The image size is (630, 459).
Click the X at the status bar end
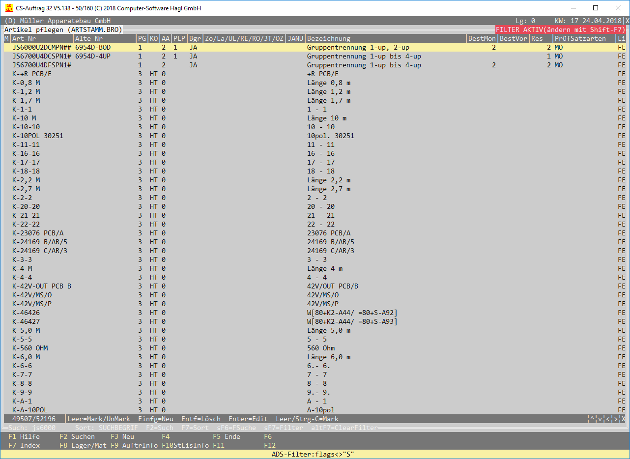623,419
